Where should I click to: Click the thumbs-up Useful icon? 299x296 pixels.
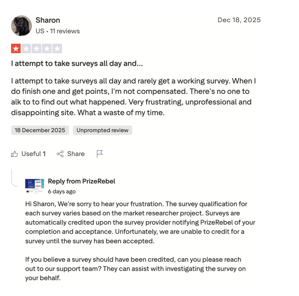point(14,154)
